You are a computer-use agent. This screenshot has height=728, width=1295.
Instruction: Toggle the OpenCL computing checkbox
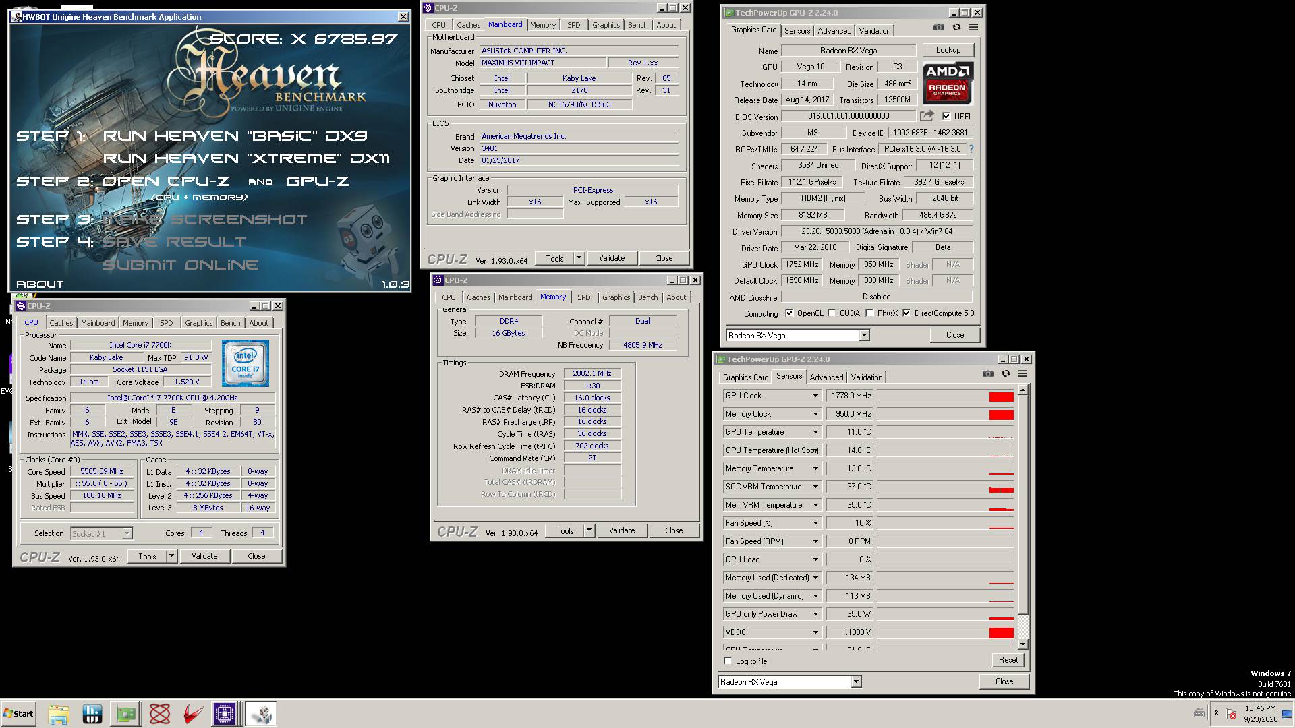tap(789, 313)
